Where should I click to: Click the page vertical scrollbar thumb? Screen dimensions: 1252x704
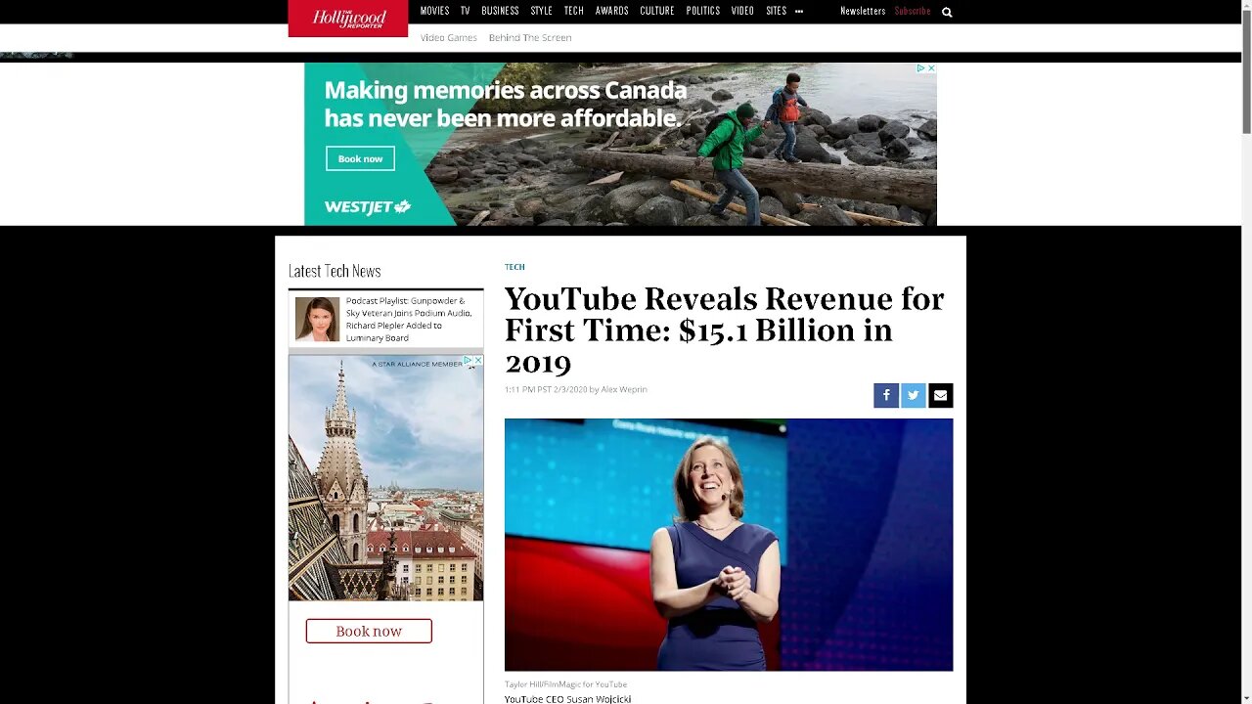pos(1246,71)
